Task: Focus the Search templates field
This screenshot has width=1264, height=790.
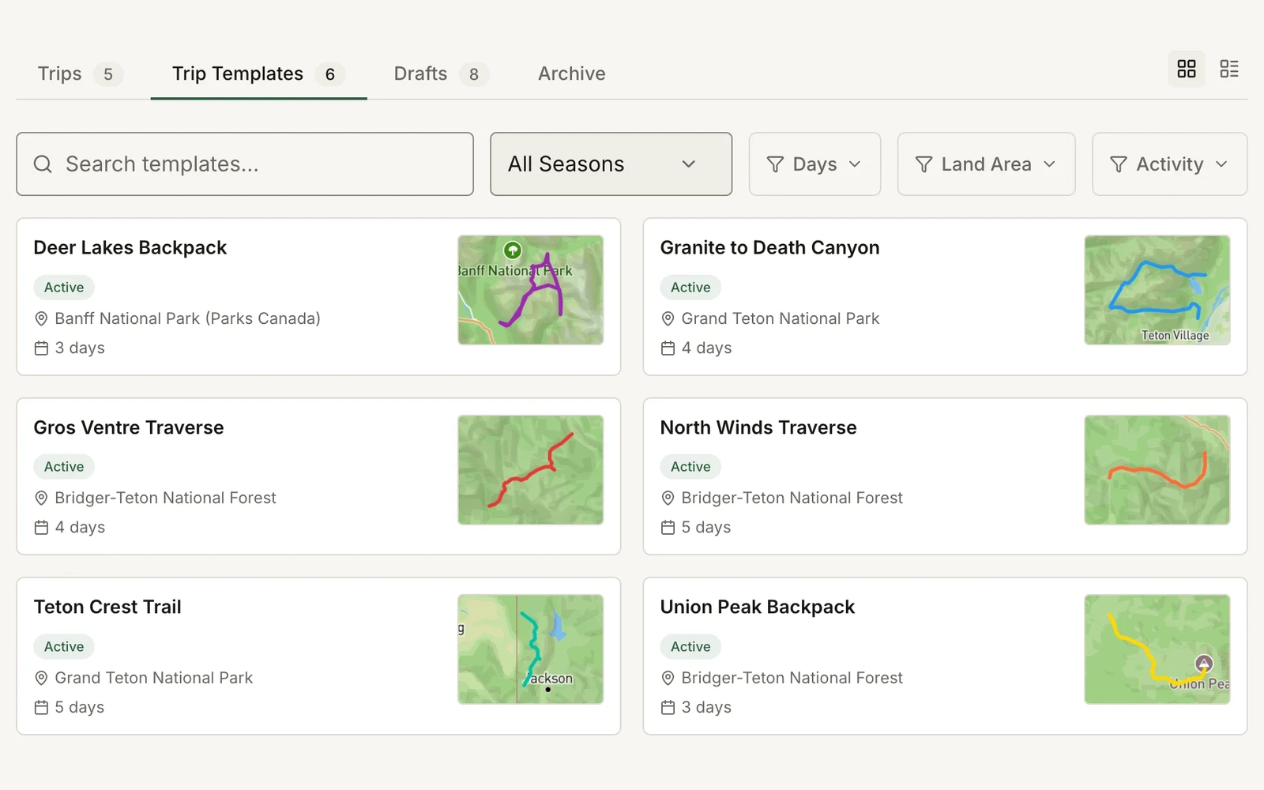Action: click(x=245, y=164)
